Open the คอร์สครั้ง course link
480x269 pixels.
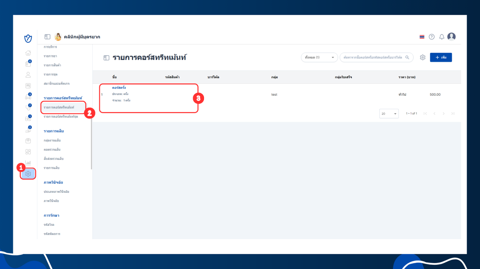[x=119, y=88]
